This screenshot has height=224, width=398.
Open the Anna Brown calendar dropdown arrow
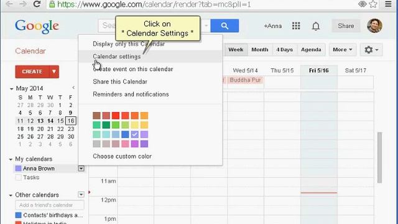(81, 169)
